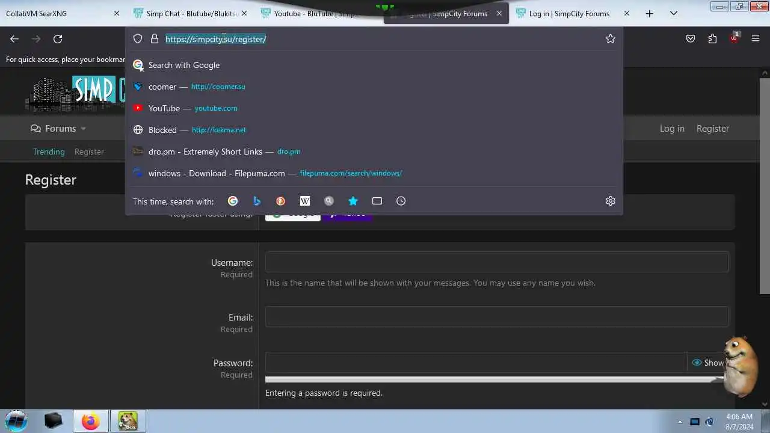Choose the YouTube youtube.com suggestion
The image size is (770, 433).
[x=374, y=108]
